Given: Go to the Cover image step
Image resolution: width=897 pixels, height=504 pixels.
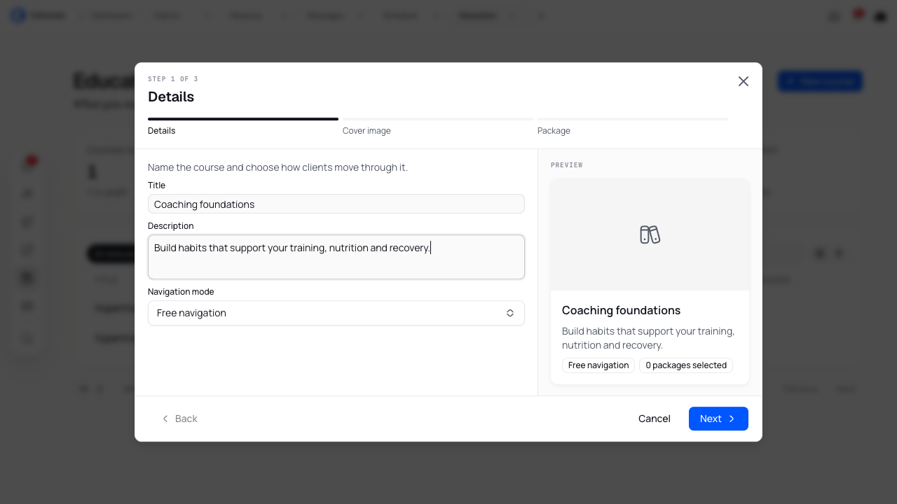Looking at the screenshot, I should tap(367, 131).
